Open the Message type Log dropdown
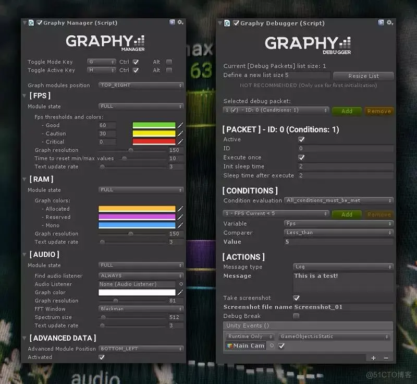 point(343,267)
